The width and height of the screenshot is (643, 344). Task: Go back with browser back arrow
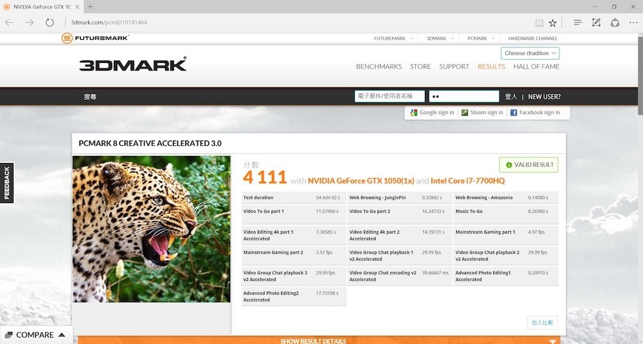click(x=9, y=22)
